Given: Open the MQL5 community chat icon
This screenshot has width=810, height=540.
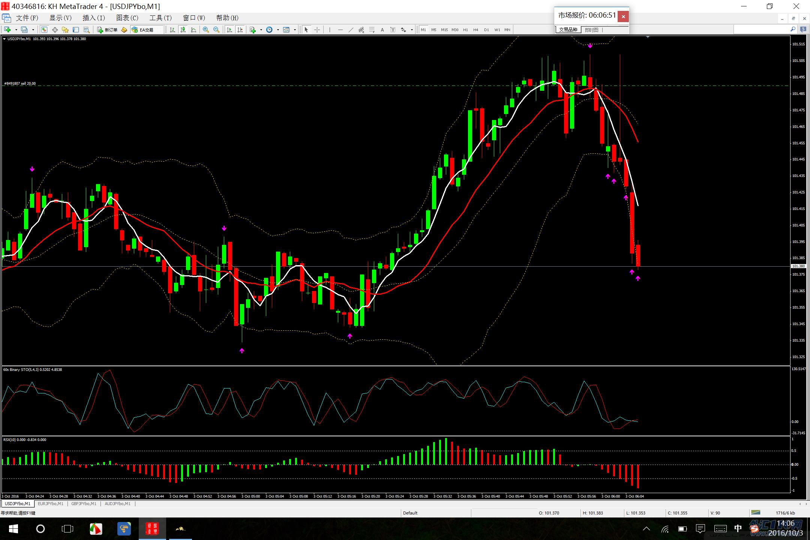Looking at the screenshot, I should [803, 29].
